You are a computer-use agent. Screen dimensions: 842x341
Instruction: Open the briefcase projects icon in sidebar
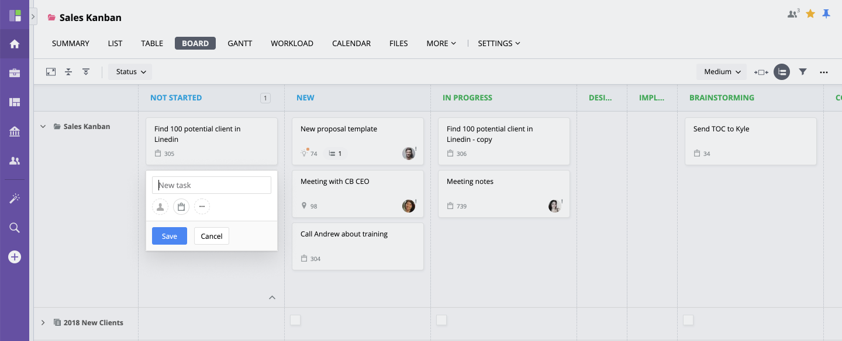(15, 73)
